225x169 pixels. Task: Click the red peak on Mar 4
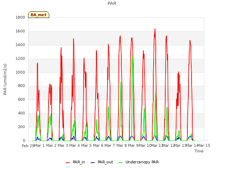(73, 39)
